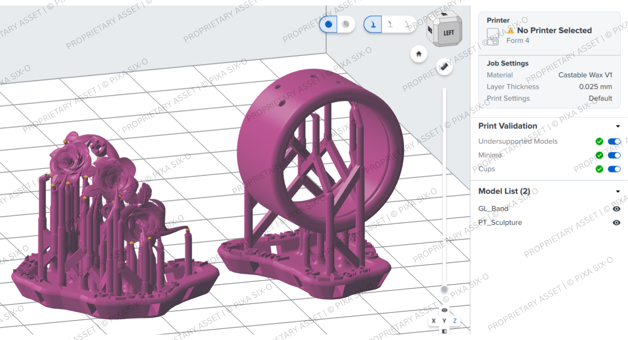Click the Castable Wax V1 material value
The width and height of the screenshot is (628, 340).
pyautogui.click(x=585, y=75)
